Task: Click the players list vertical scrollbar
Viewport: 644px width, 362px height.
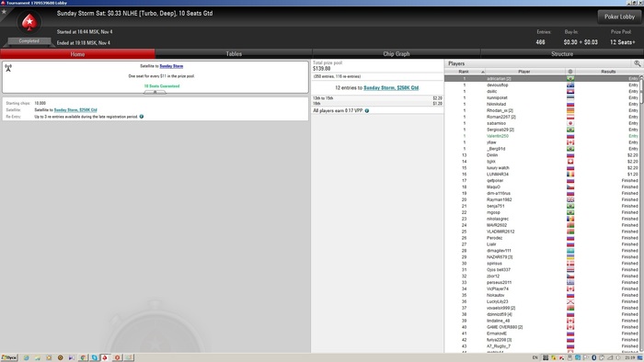Action: point(641,213)
